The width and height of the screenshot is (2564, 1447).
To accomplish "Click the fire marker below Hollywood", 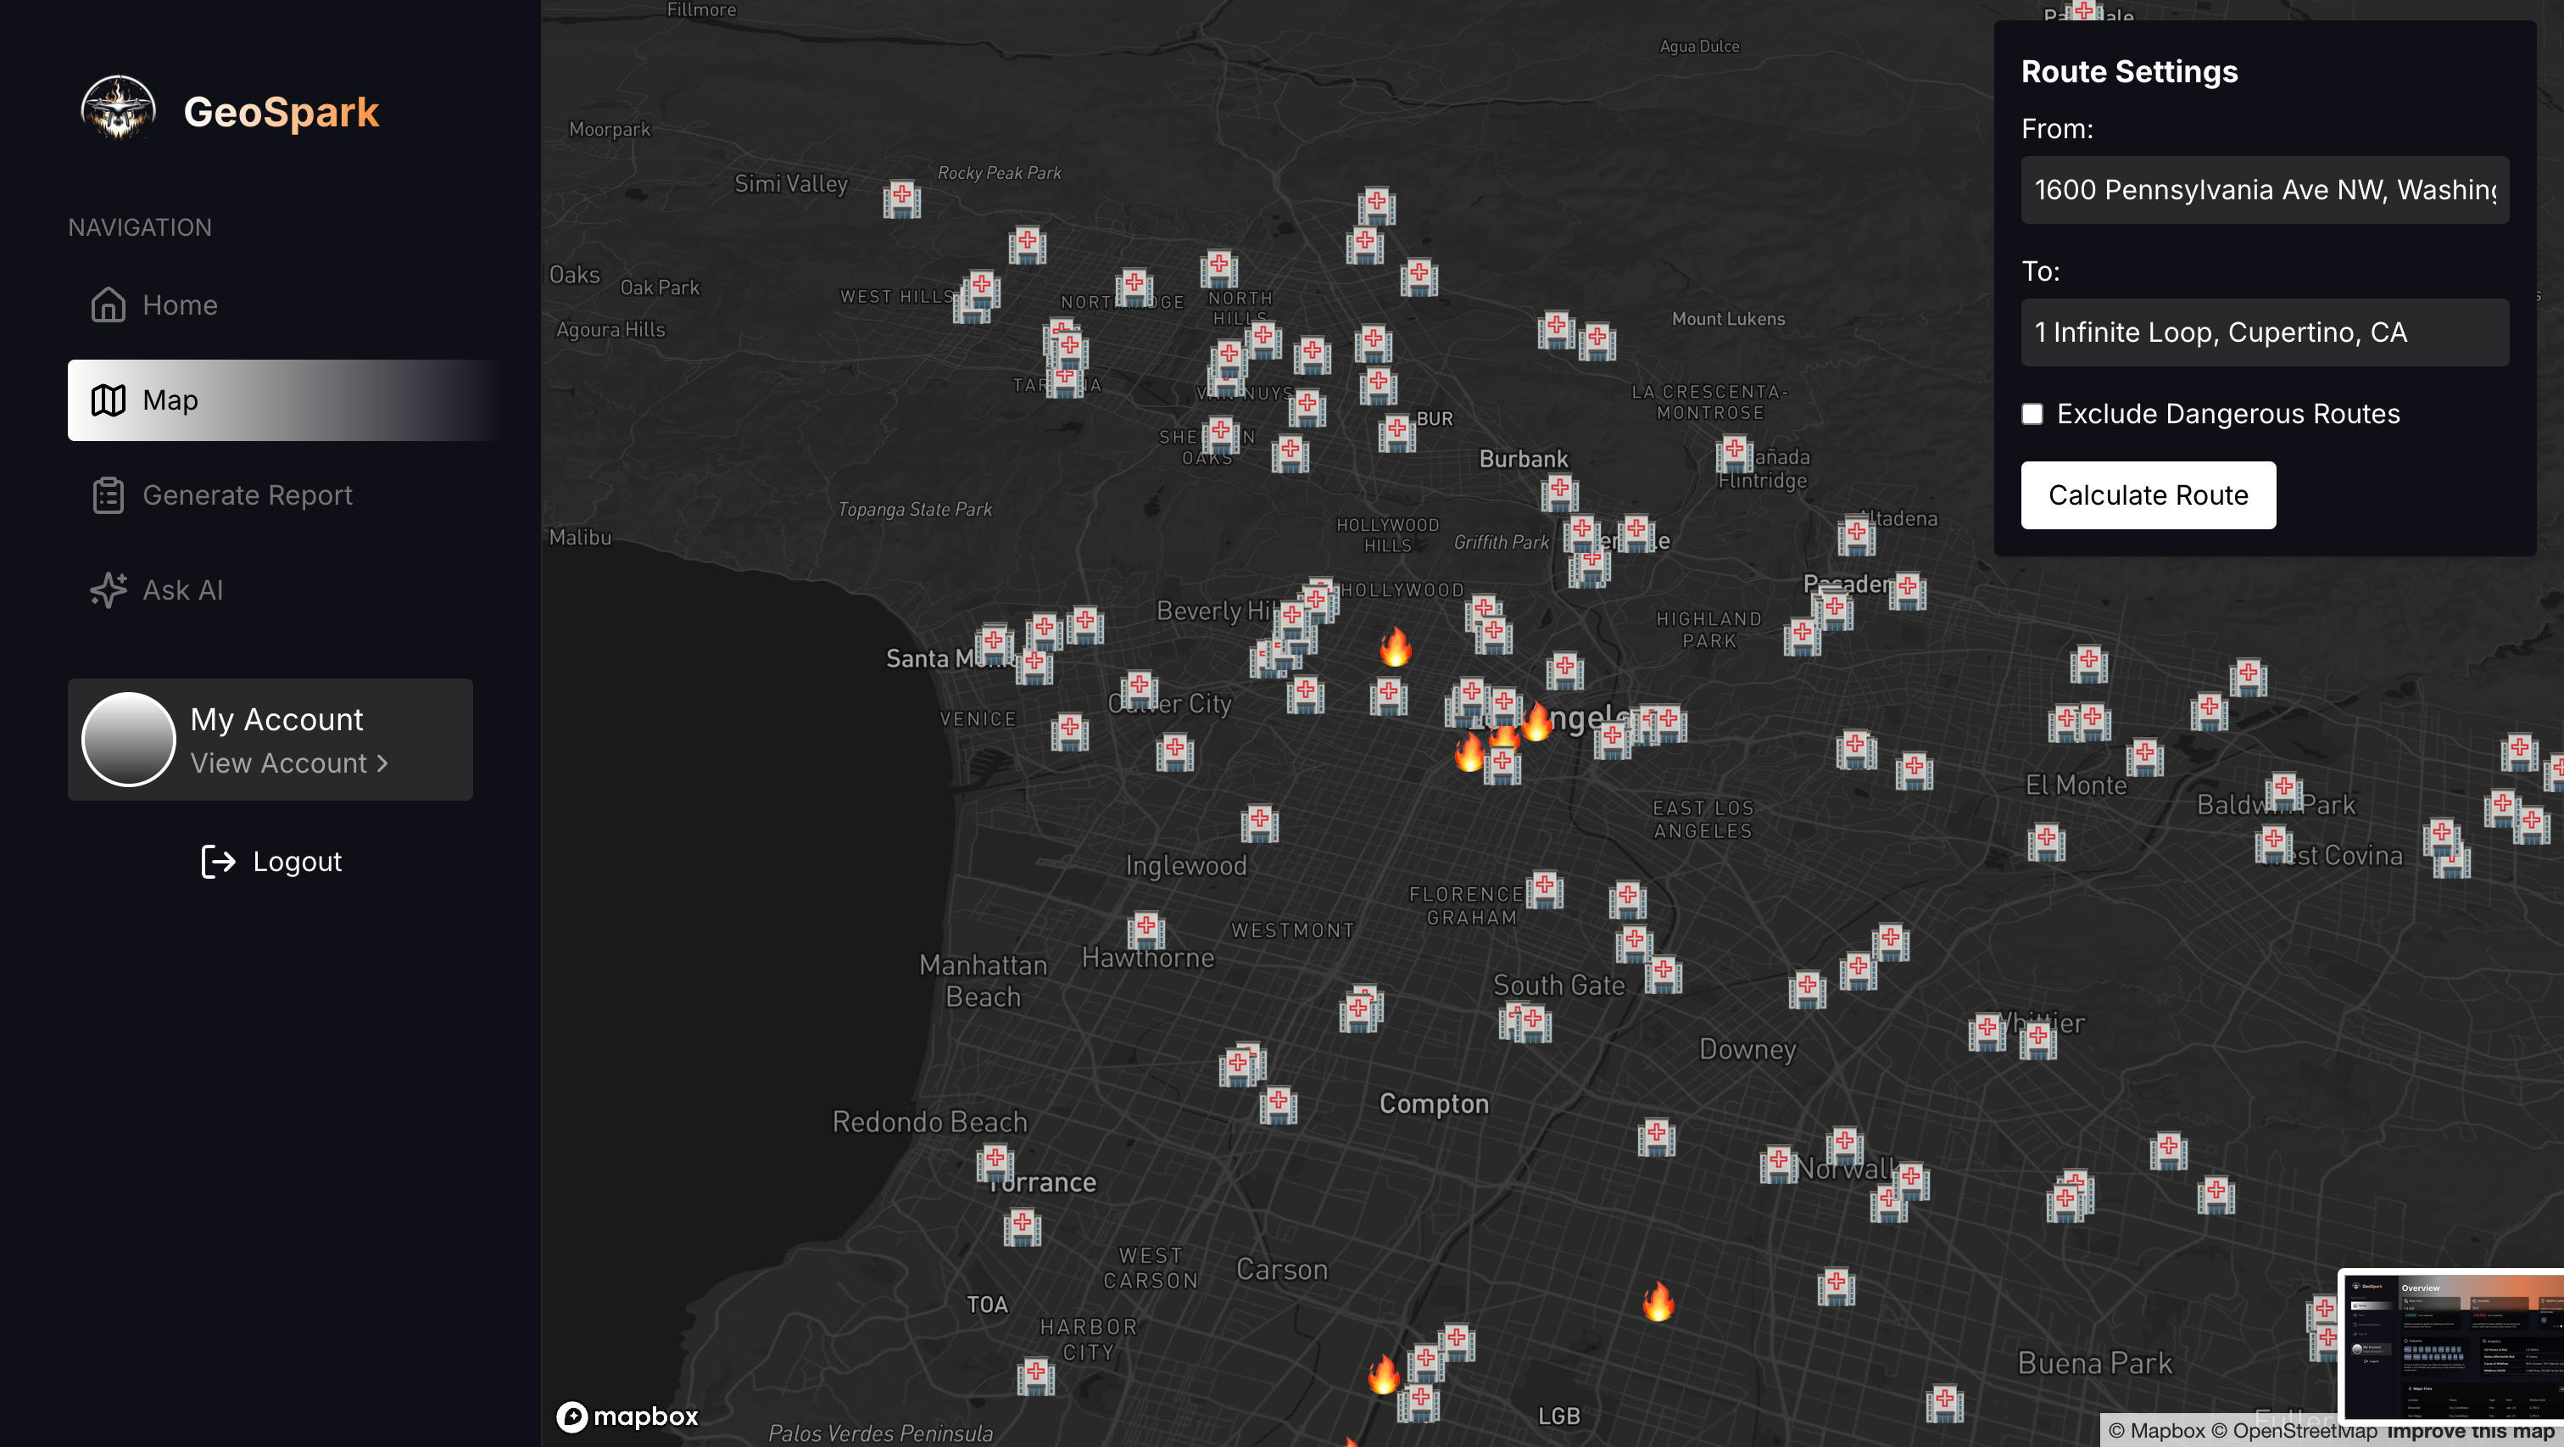I will click(x=1396, y=647).
